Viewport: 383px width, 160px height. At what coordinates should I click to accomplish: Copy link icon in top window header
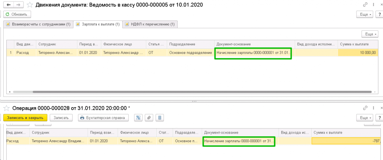(365, 4)
